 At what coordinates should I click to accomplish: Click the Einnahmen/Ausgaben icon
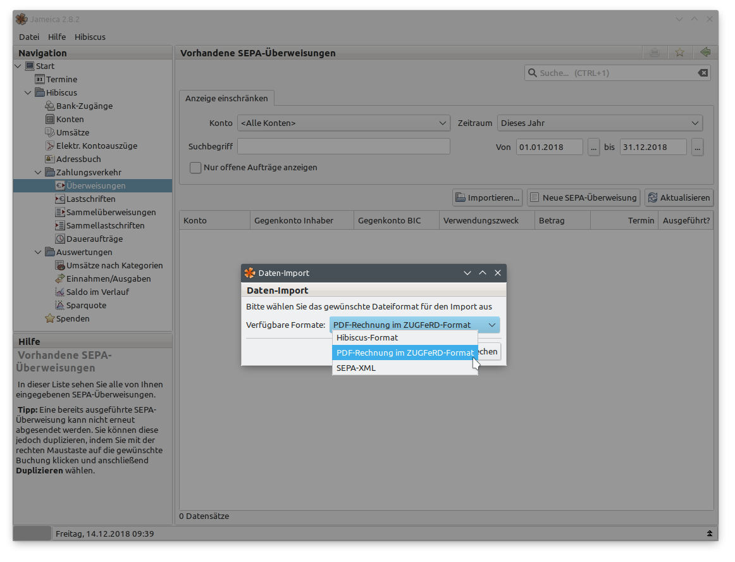click(x=60, y=278)
